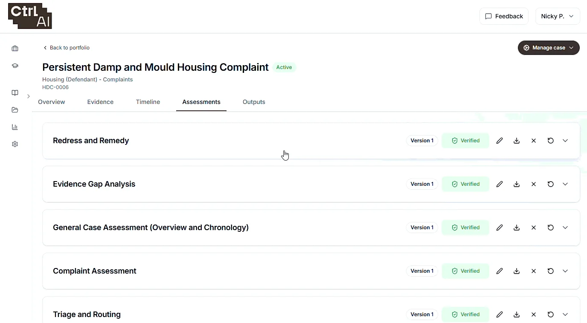Edit the General Case Assessment entry

[x=500, y=228]
